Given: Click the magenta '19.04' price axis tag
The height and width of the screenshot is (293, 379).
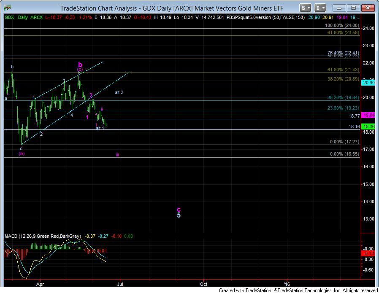Looking at the screenshot, I should click(x=368, y=116).
